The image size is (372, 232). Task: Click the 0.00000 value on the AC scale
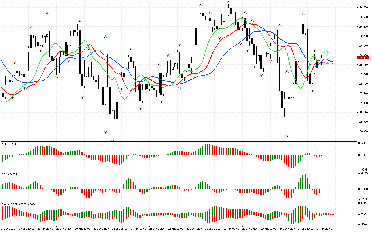363,189
